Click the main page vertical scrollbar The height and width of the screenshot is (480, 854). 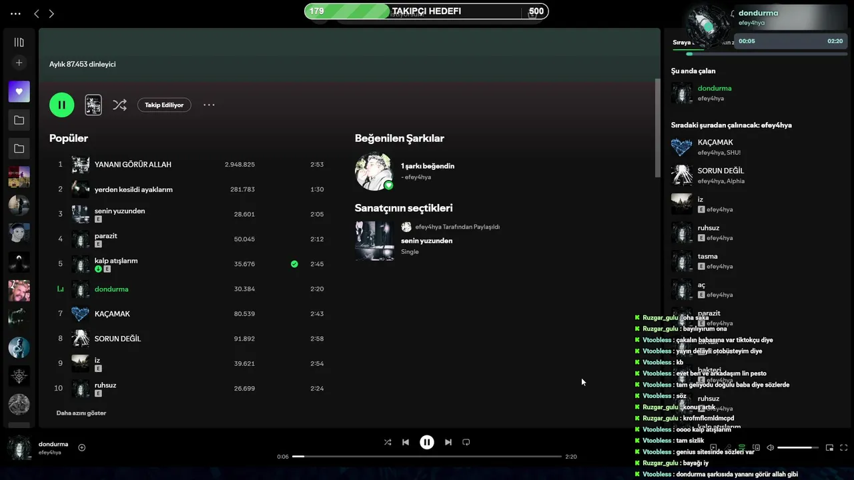(x=657, y=127)
